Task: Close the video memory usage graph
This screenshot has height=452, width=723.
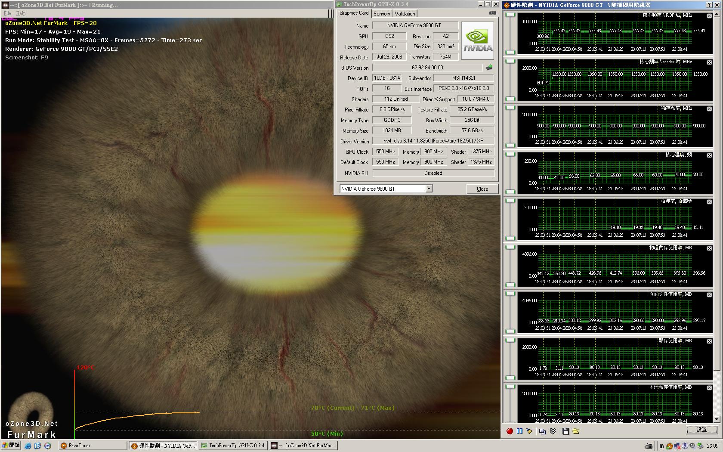Action: pyautogui.click(x=709, y=341)
